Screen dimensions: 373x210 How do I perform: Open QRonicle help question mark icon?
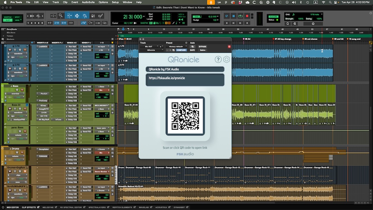click(x=218, y=59)
